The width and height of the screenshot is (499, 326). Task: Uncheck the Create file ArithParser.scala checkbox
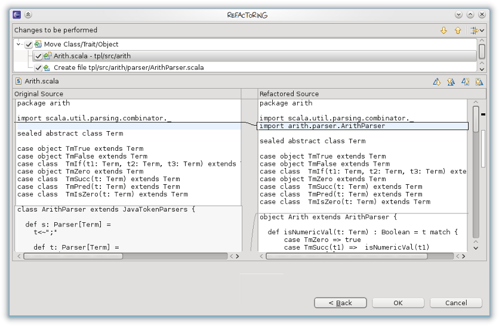(38, 68)
